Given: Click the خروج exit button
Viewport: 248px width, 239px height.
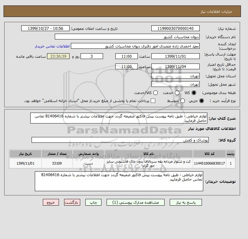Looking at the screenshot, I should click(x=51, y=202).
